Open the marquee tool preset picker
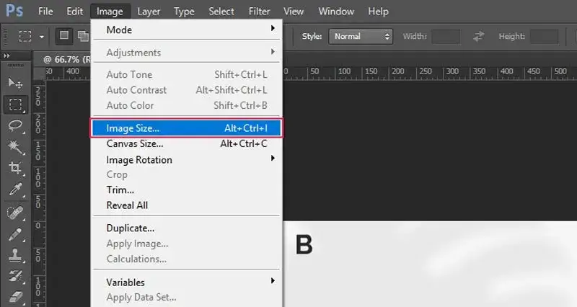This screenshot has height=307, width=577. (x=32, y=36)
